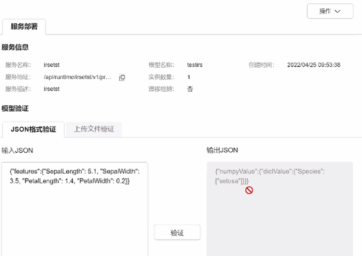
Task: Switch to the JSON格式验证 tab
Action: click(33, 129)
